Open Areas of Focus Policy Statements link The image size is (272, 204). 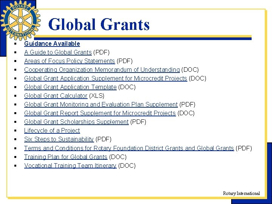pyautogui.click(x=70, y=61)
